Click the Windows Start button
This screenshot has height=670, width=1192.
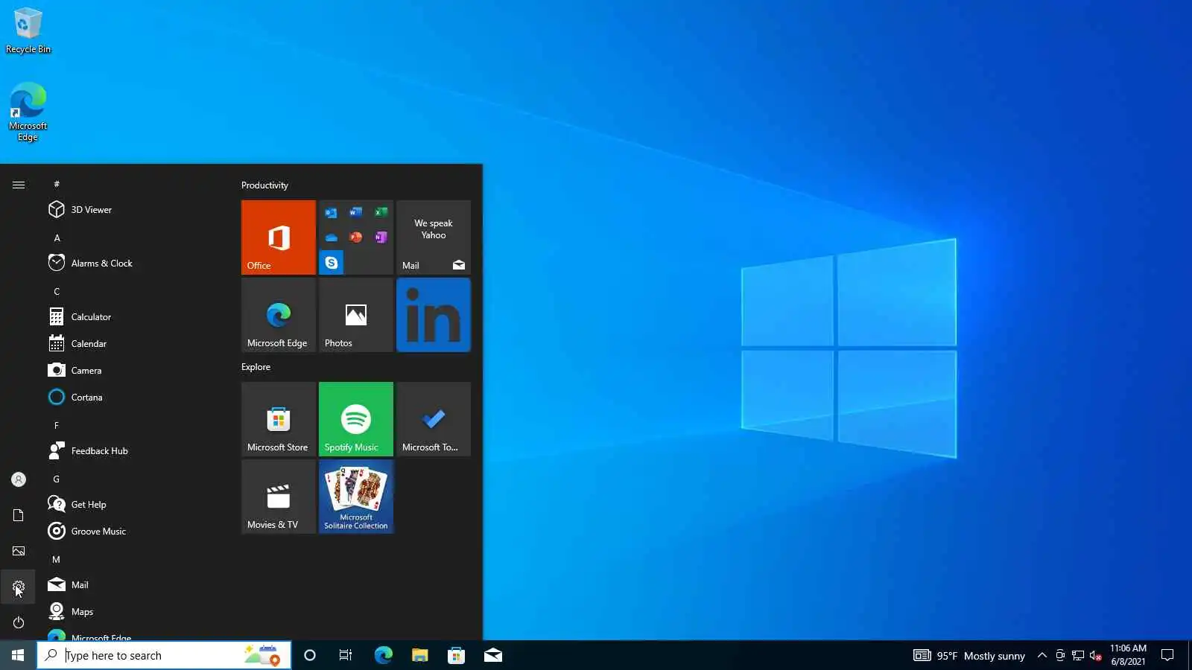[18, 655]
